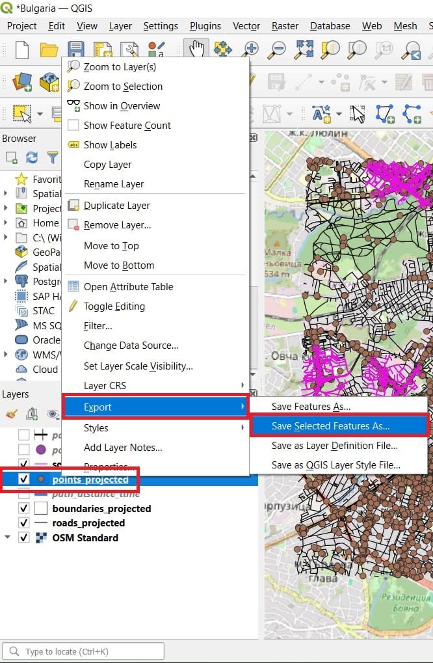Uncheck the boundaries_projected layer checkbox
Viewport: 433px width, 663px height.
point(23,508)
